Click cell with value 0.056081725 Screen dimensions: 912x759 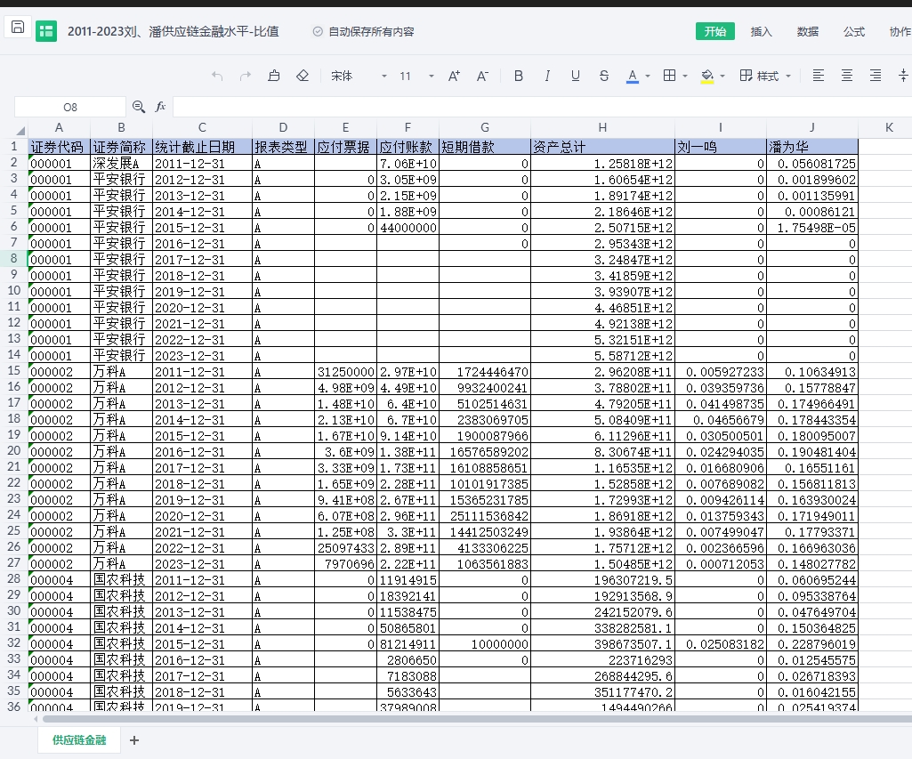pos(812,164)
